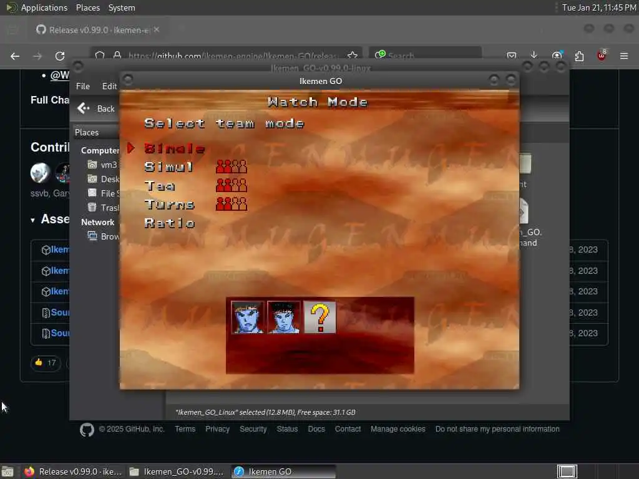
Task: Go back in Firefox browser
Action: (x=15, y=56)
